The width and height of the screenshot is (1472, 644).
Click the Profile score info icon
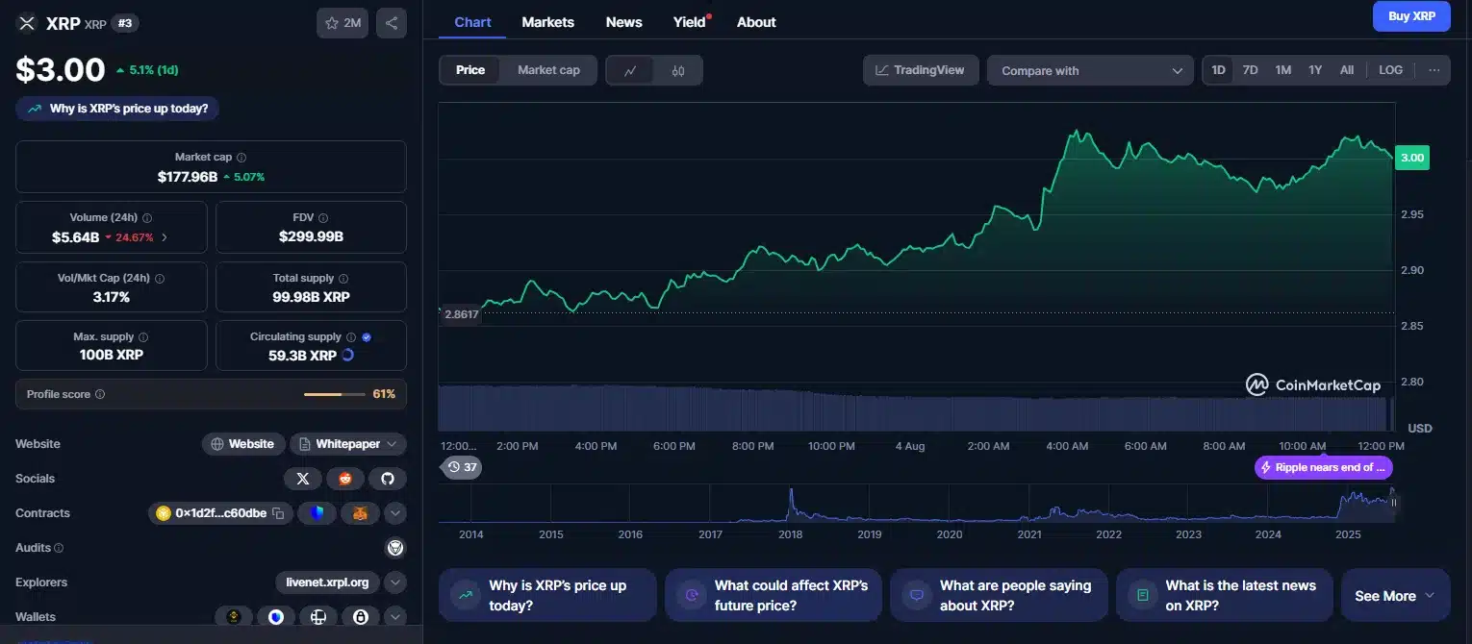pos(100,394)
